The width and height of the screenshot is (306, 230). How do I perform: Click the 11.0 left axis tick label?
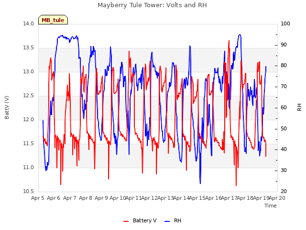coord(28,167)
